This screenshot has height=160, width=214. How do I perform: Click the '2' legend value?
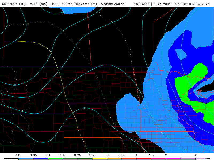tap(166, 155)
